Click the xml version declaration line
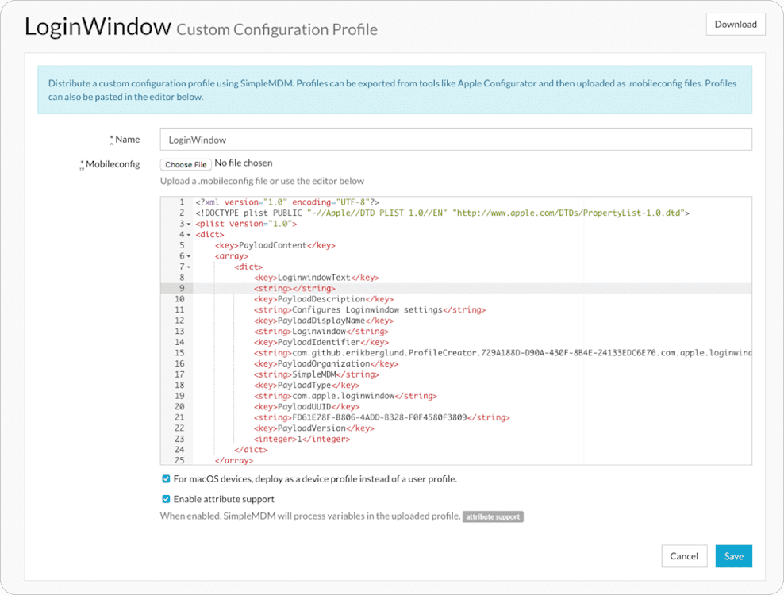The height and width of the screenshot is (595, 784). coord(287,202)
